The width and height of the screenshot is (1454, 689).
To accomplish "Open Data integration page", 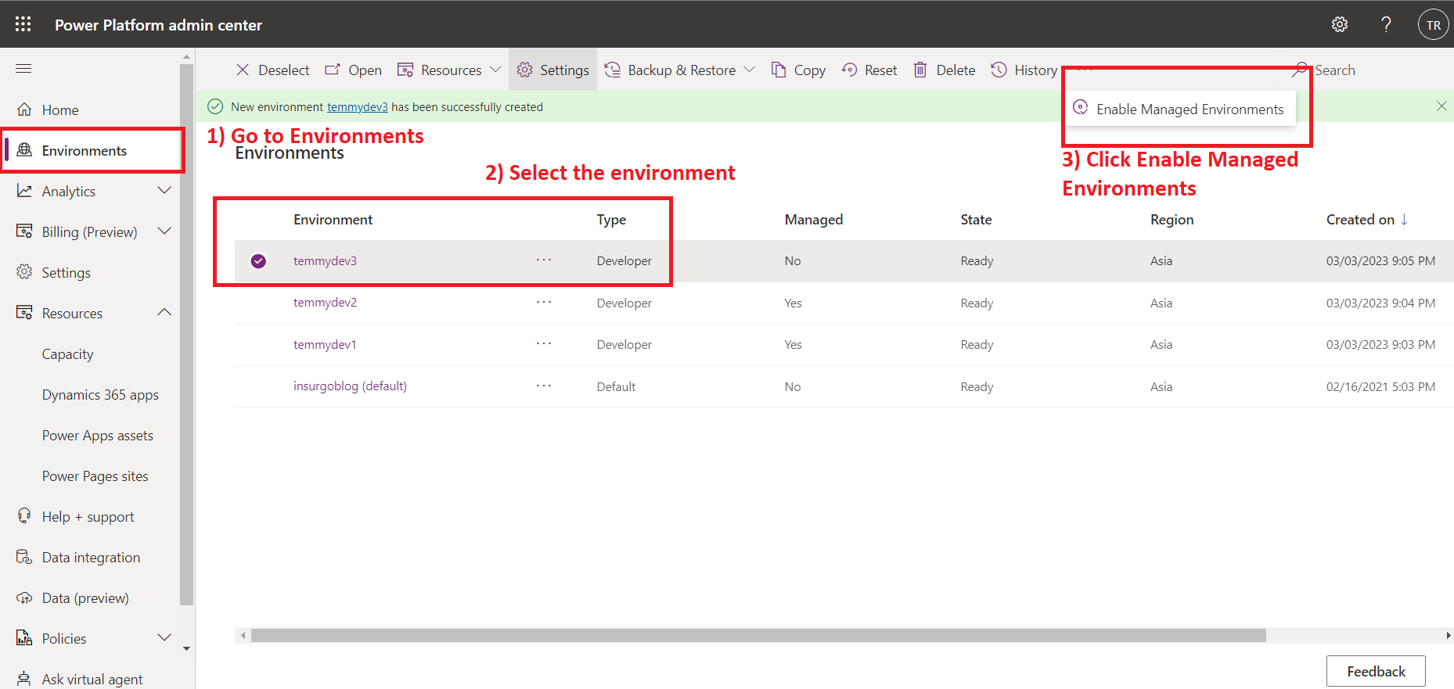I will (x=91, y=557).
